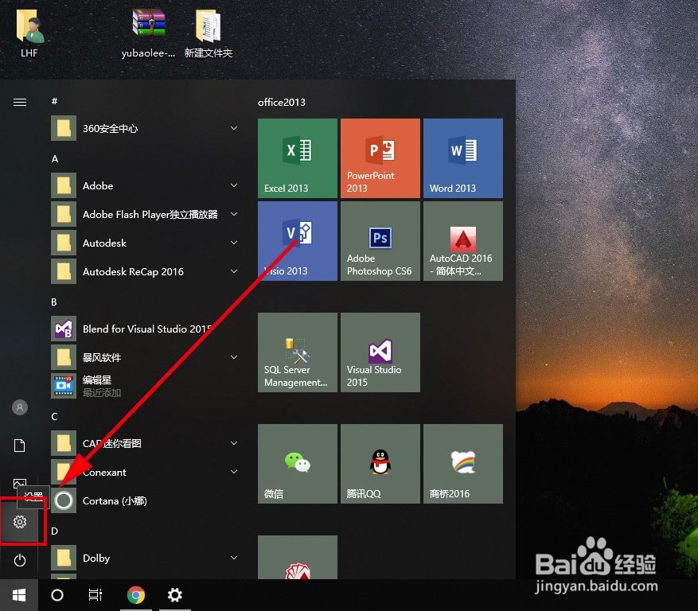Select Cortana (小娜) in the app list
Viewport: 698px width, 611px height.
(x=114, y=500)
